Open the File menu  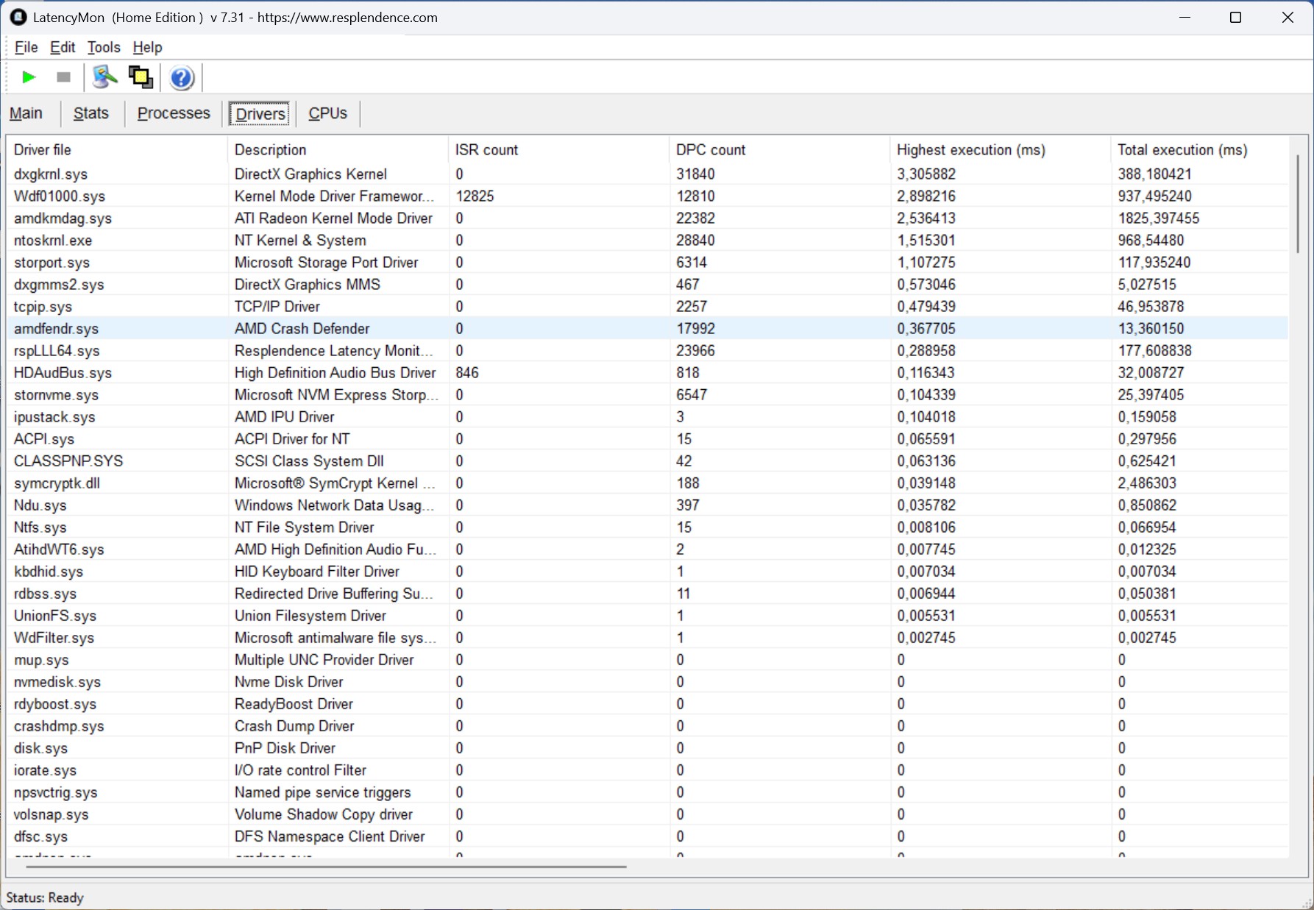tap(26, 47)
